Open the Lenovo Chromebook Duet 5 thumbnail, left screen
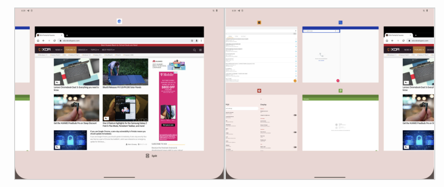This screenshot has width=444, height=187. coord(77,72)
